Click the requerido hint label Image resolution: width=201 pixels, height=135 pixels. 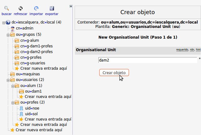click(182, 50)
